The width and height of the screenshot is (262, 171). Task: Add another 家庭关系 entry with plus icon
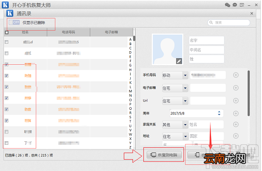(236, 124)
